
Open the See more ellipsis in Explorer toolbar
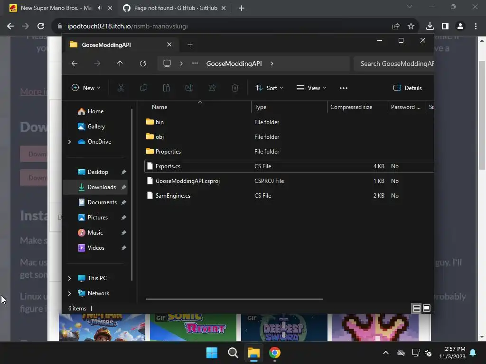tap(344, 88)
